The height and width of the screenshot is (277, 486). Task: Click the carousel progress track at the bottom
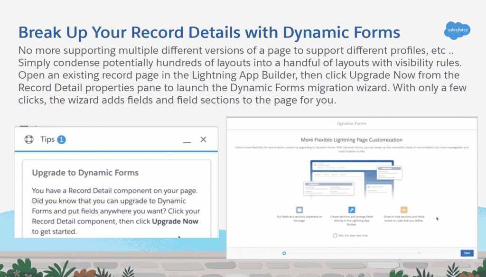[x=351, y=253]
